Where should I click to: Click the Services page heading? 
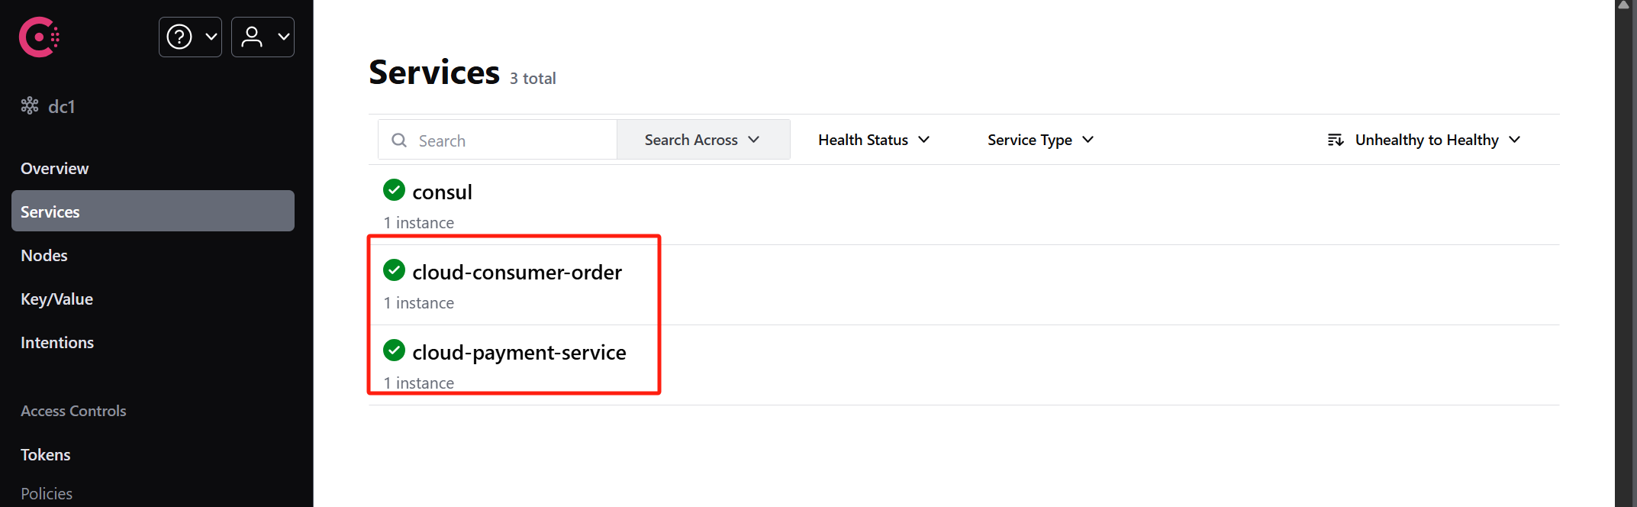pos(434,72)
